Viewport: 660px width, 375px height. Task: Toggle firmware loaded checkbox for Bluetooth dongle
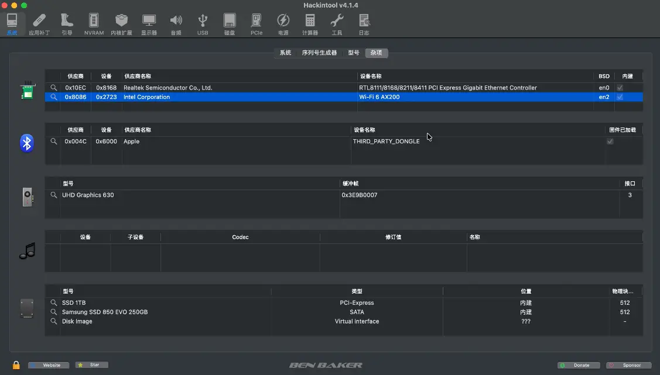[610, 142]
